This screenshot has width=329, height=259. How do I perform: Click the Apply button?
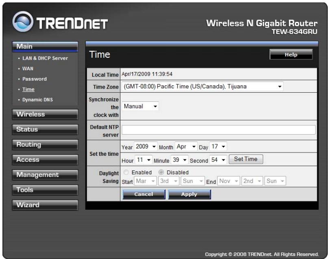point(189,194)
